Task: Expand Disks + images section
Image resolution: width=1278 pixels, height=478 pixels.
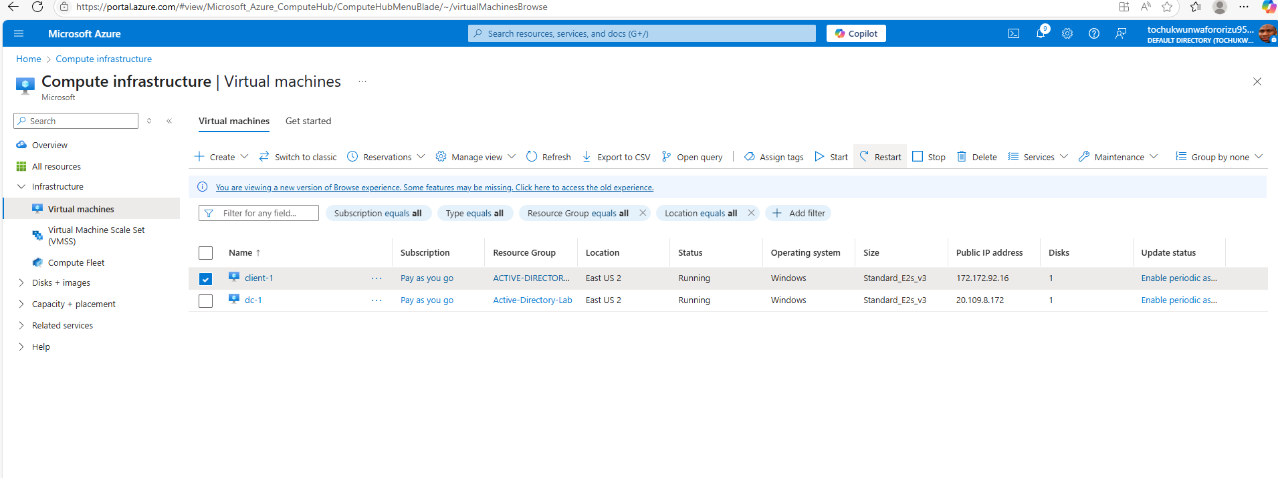Action: [21, 283]
